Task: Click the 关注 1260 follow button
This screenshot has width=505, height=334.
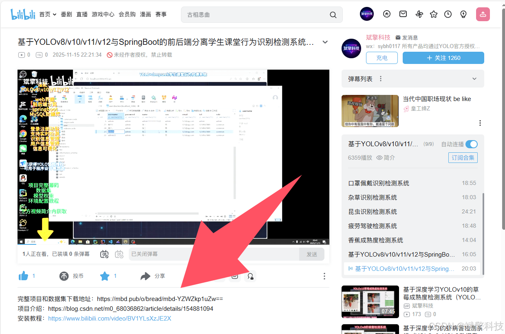Action: click(x=443, y=58)
